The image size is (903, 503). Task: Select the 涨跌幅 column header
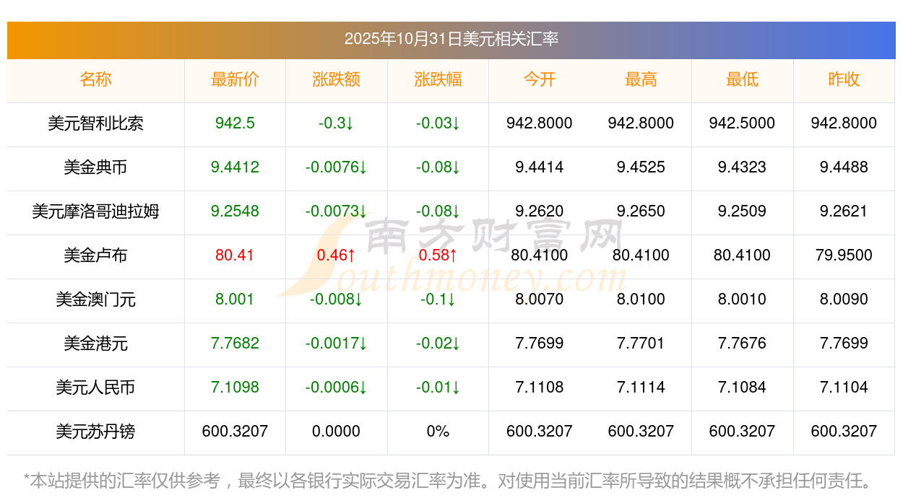[x=438, y=79]
